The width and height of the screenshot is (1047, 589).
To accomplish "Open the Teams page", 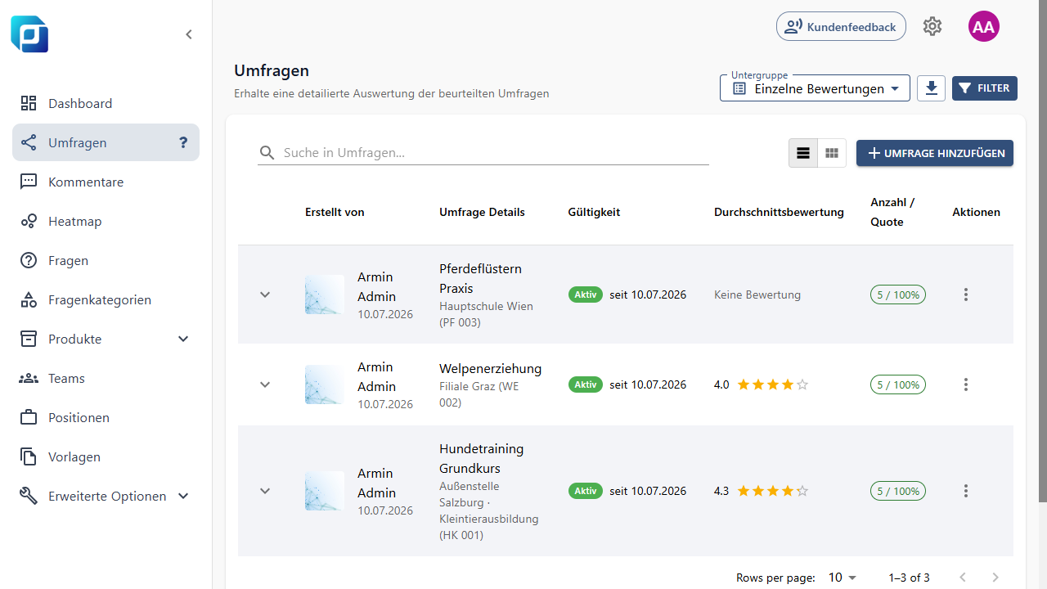I will (106, 378).
